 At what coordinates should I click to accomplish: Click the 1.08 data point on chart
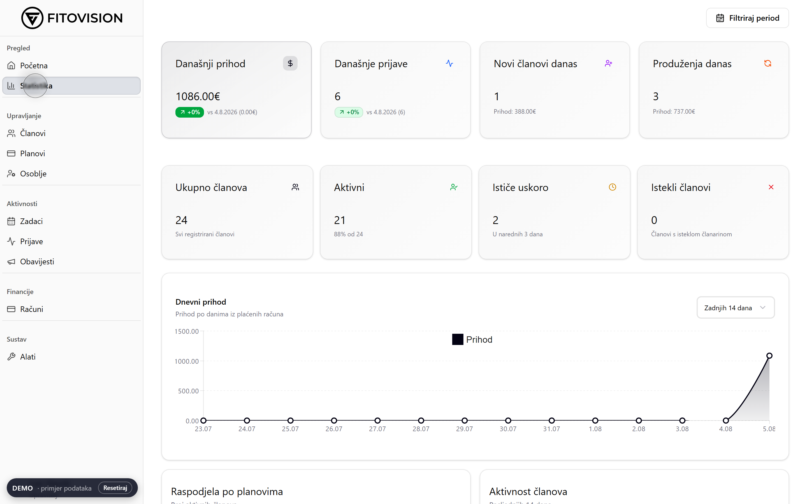pyautogui.click(x=595, y=421)
